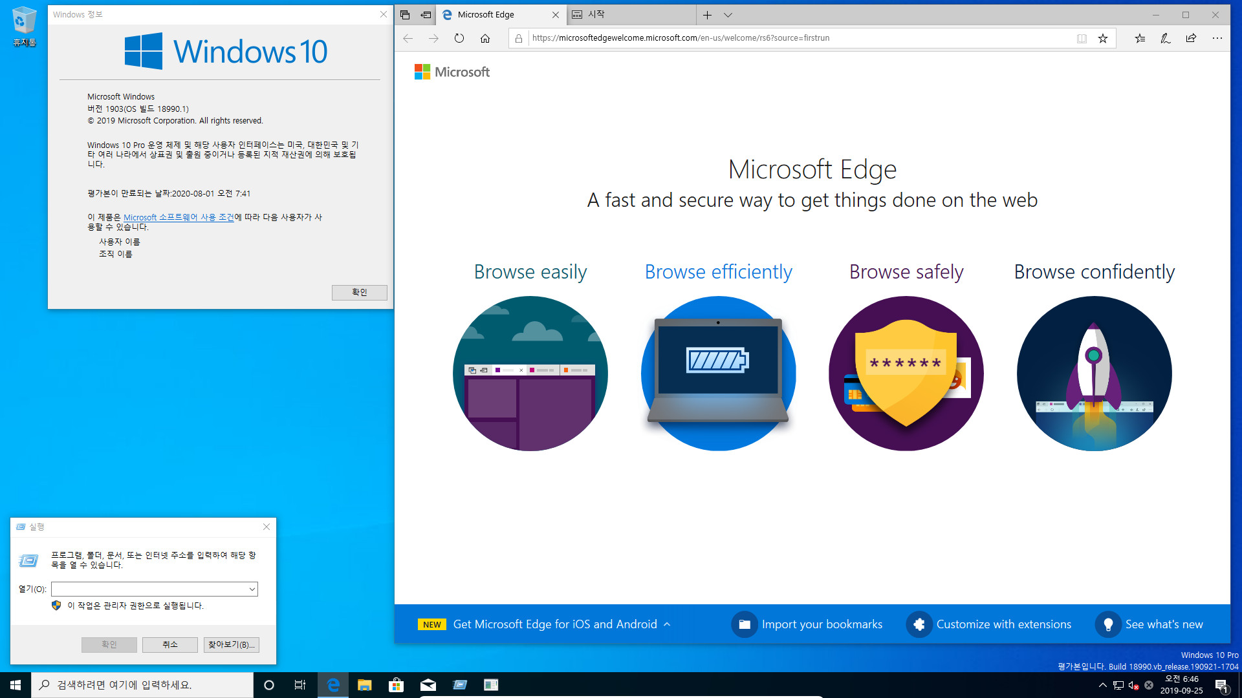The width and height of the screenshot is (1242, 698).
Task: Open Microsoft software license terms link
Action: (179, 217)
